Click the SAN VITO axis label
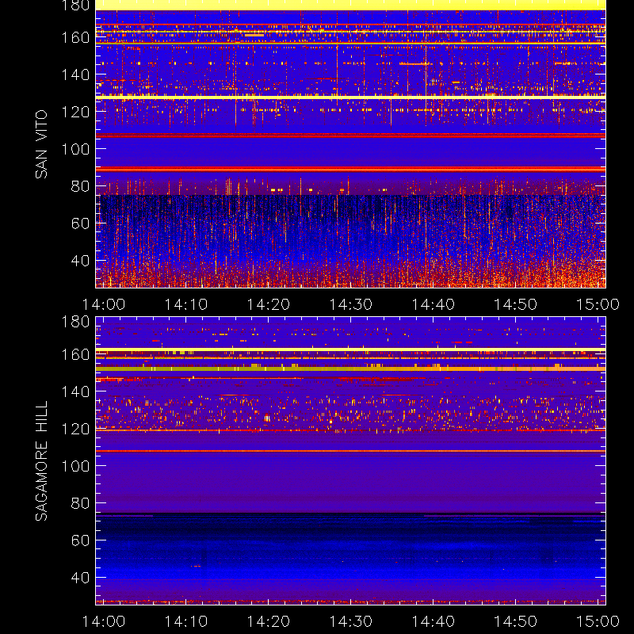This screenshot has width=634, height=634. tap(41, 144)
